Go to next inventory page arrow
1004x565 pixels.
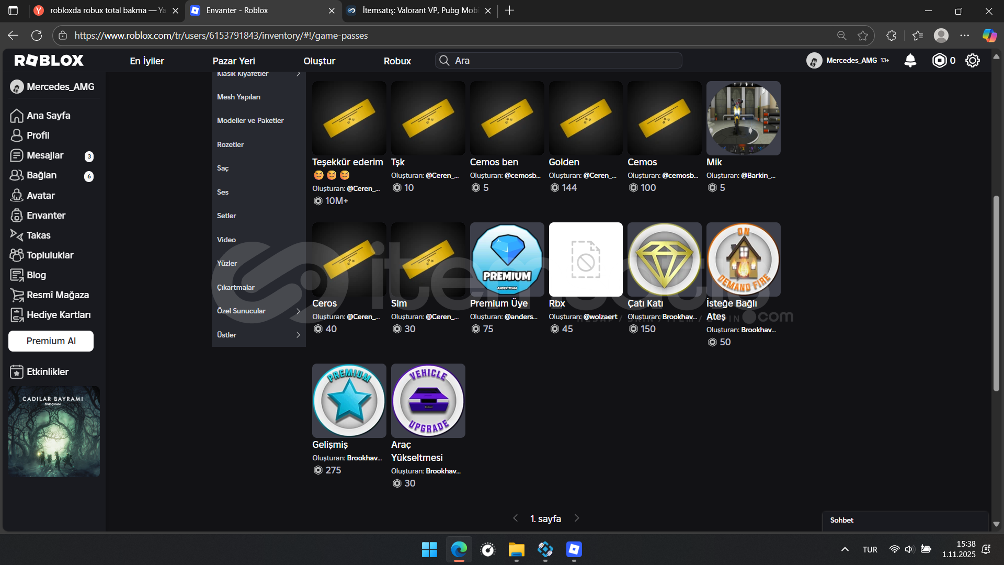pos(577,518)
